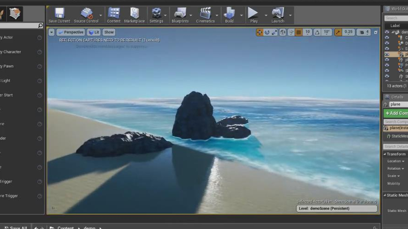Toggle grid snapping icon
The width and height of the screenshot is (408, 229).
299,32
